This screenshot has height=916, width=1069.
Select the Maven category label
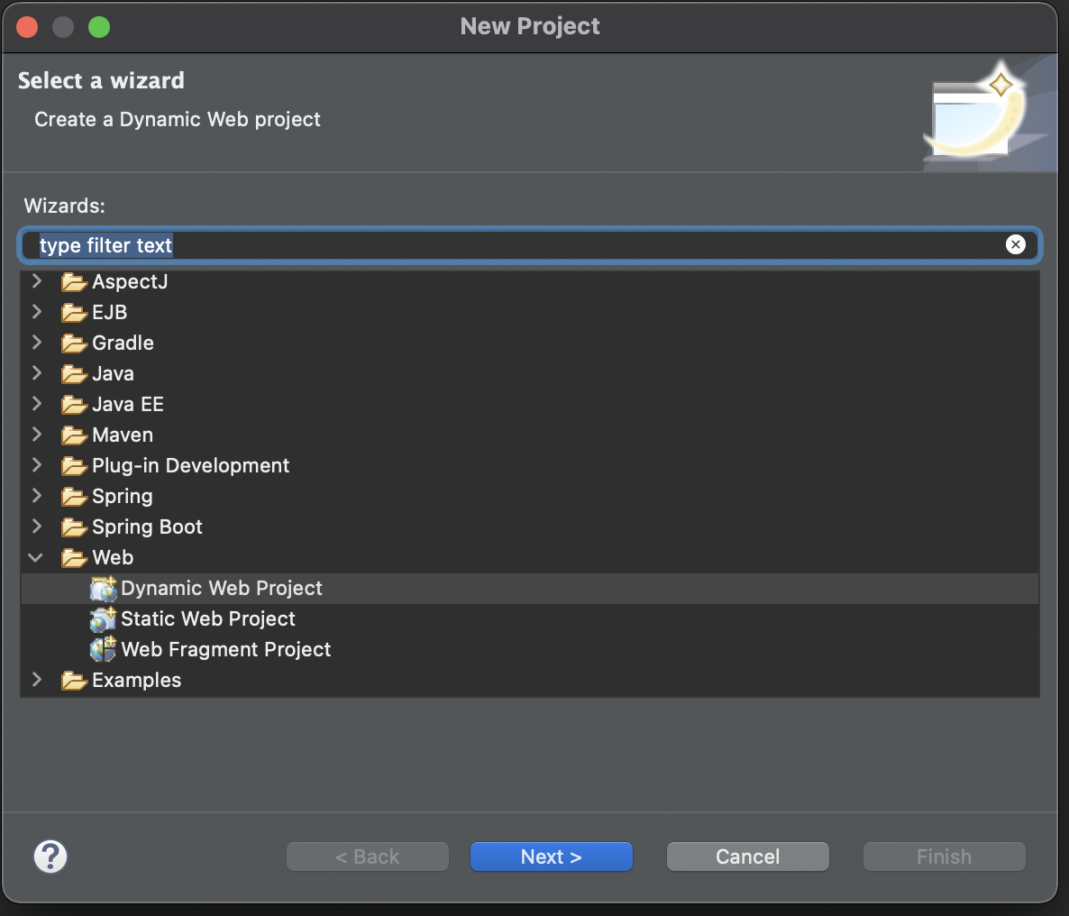click(123, 435)
